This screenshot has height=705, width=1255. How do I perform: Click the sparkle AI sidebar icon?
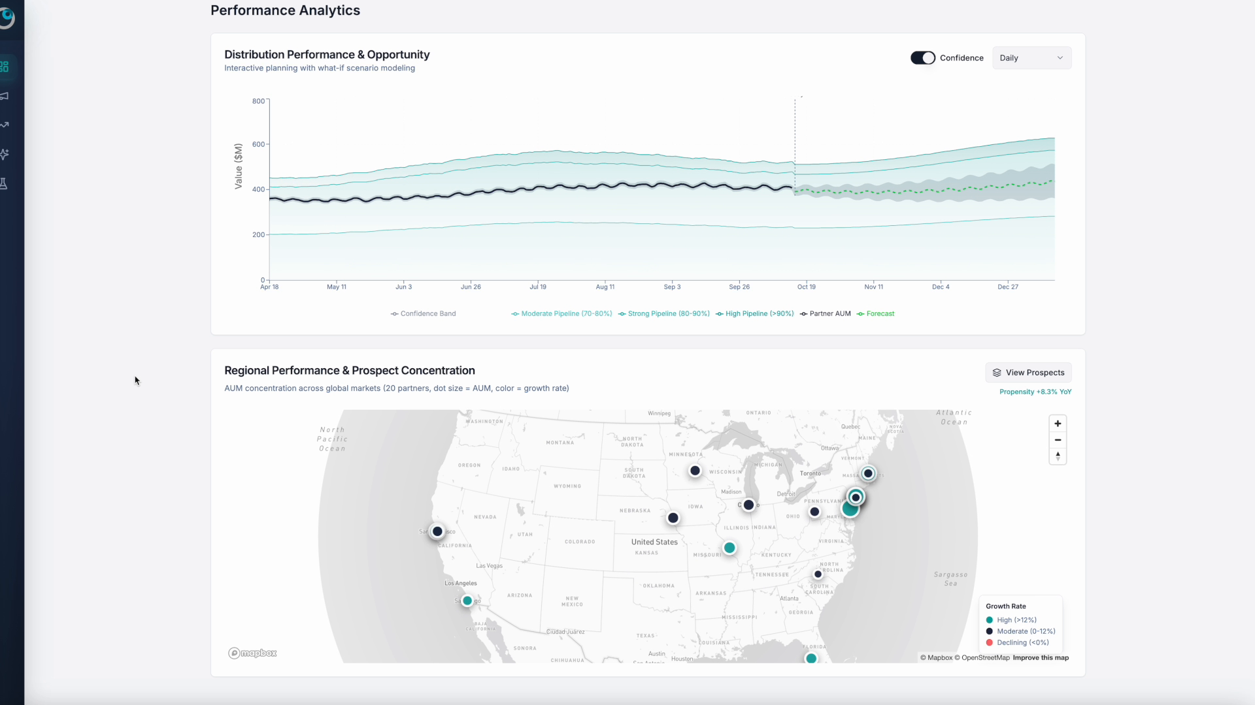(5, 154)
